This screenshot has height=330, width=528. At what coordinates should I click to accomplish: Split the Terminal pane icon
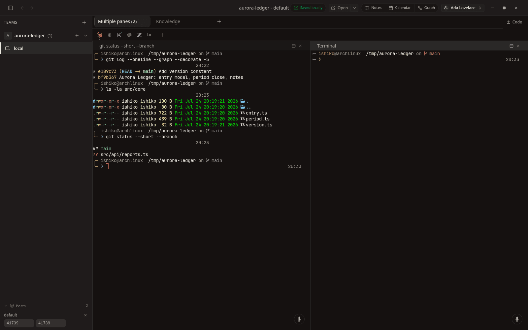[511, 46]
